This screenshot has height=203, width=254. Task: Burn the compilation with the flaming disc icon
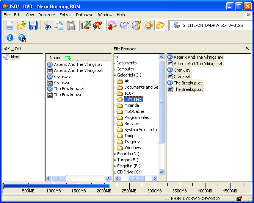pyautogui.click(x=113, y=25)
